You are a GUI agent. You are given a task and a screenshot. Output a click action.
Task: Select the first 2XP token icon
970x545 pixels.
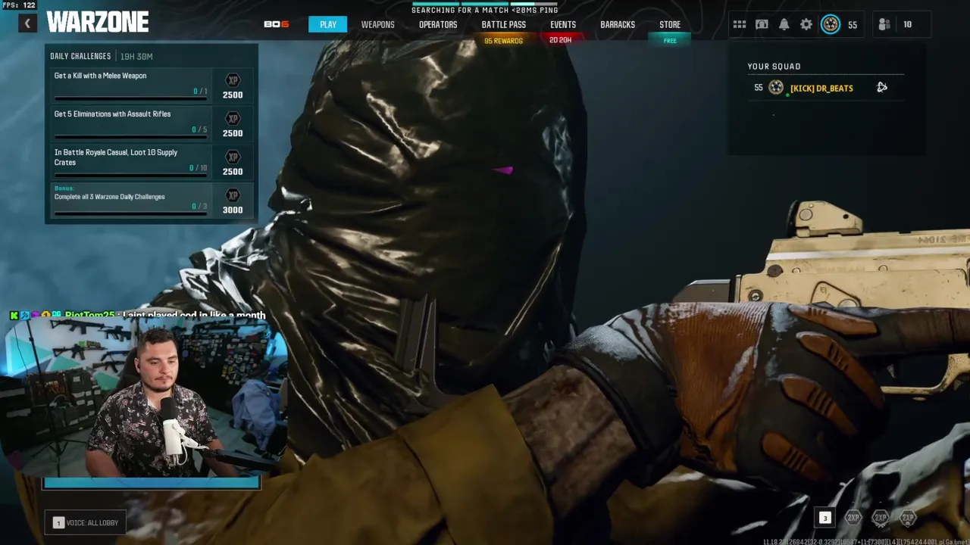pos(853,518)
